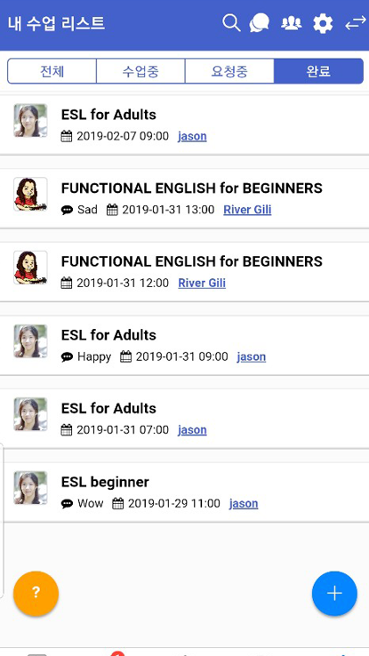The height and width of the screenshot is (656, 369).
Task: Tap cartoon avatar on 12:00 FUNCTIONAL ENGLISH class
Action: coord(30,268)
